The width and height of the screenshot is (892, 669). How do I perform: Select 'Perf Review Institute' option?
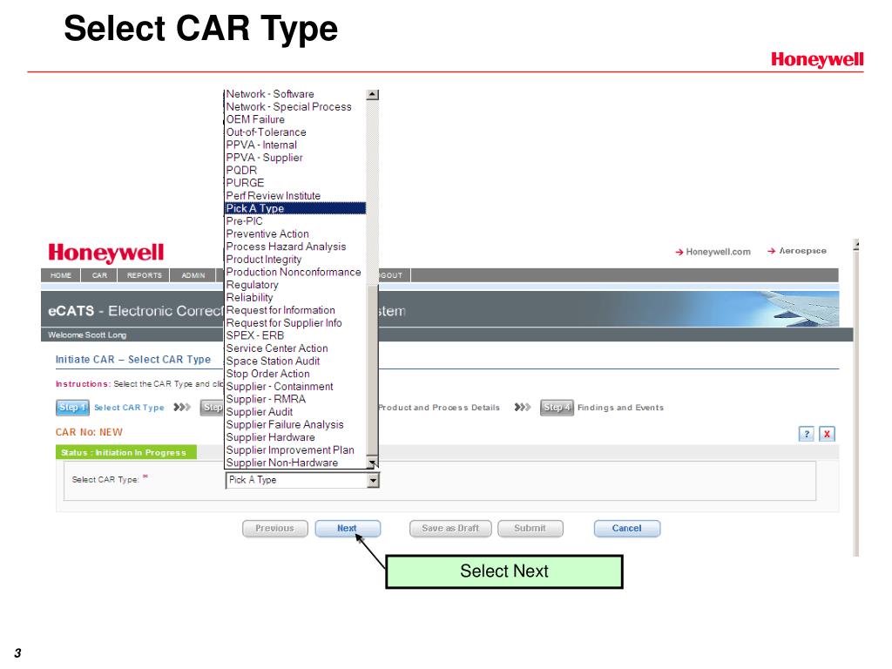pyautogui.click(x=295, y=196)
